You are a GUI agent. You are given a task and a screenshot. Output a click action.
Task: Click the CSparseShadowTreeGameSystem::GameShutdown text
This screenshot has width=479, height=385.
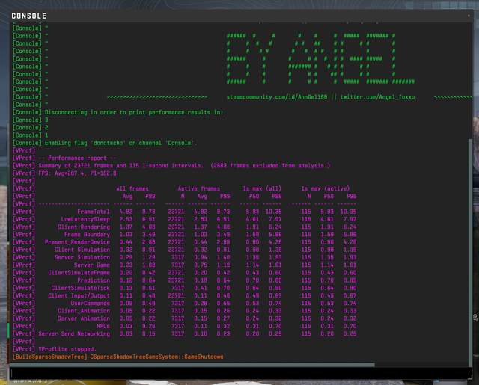156,357
